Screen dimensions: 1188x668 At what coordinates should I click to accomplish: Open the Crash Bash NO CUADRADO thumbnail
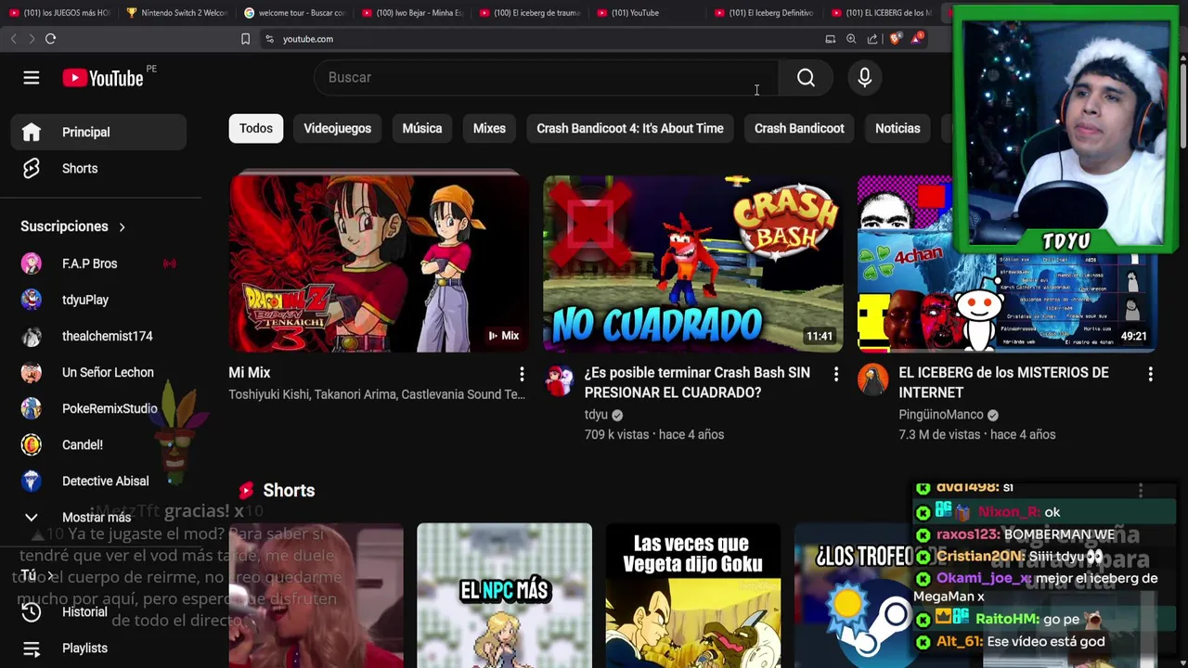point(693,263)
